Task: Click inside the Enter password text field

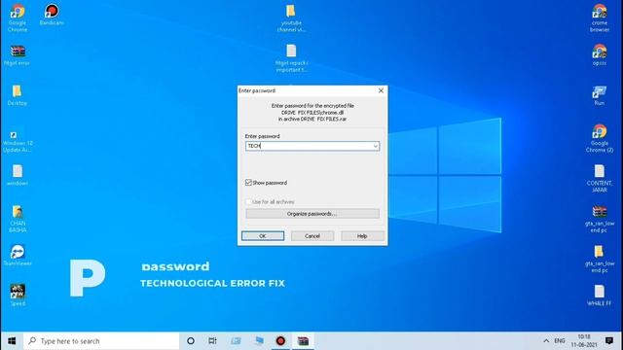Action: click(x=312, y=146)
